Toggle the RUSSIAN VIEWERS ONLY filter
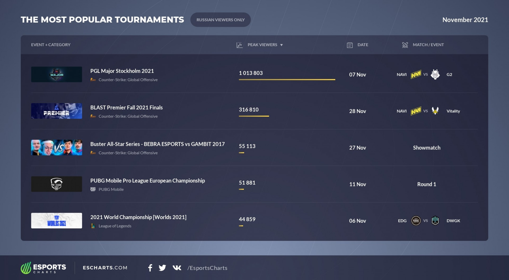Screen dimensions: 509x280 220,19
